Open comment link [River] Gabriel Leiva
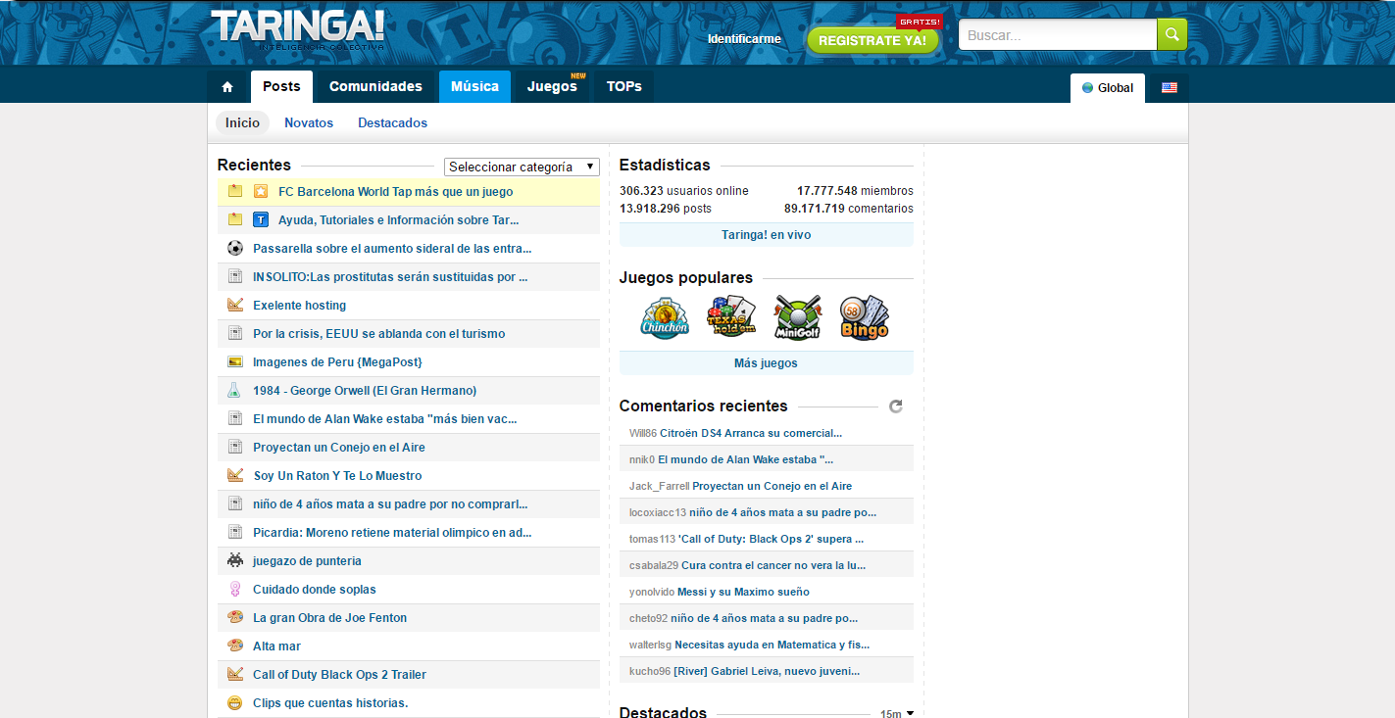Viewport: 1395px width, 718px height. coord(767,671)
